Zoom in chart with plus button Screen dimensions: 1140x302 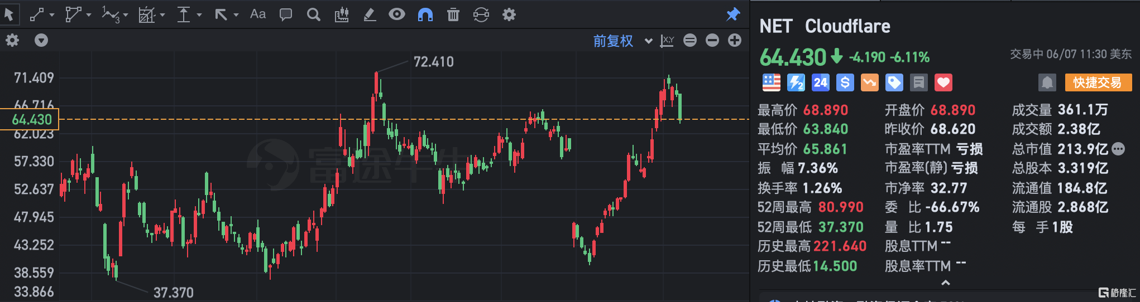pos(735,41)
